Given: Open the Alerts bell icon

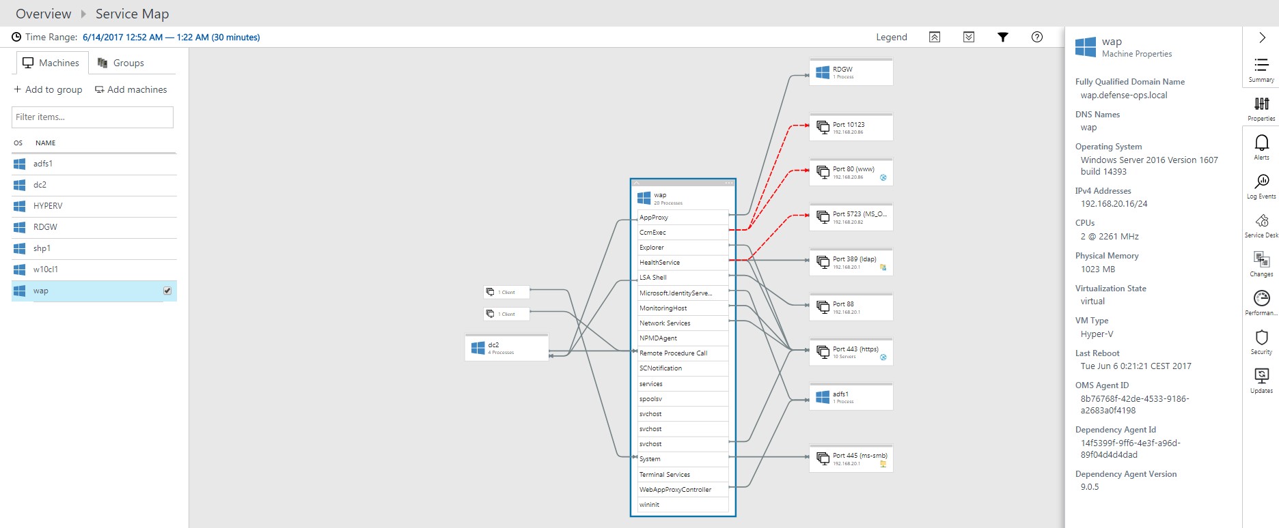Looking at the screenshot, I should [1261, 142].
